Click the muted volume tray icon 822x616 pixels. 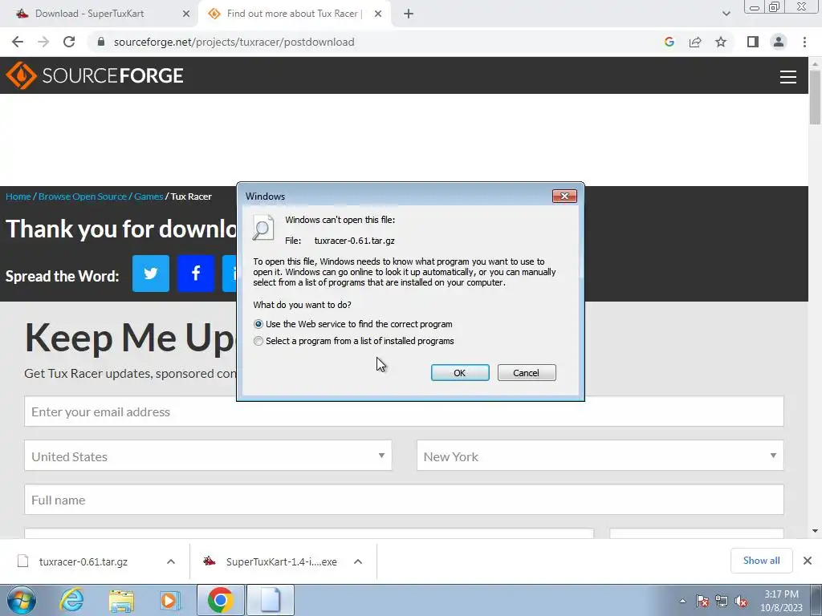(741, 601)
